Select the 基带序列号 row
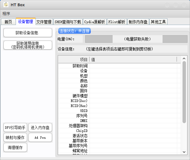This screenshot has height=160, width=190. tap(119, 146)
